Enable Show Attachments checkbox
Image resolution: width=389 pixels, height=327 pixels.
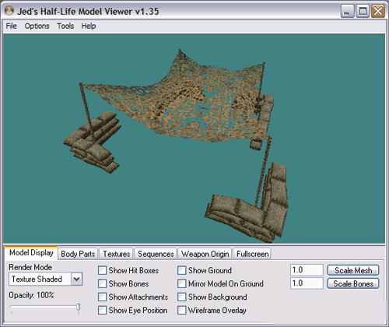(103, 297)
